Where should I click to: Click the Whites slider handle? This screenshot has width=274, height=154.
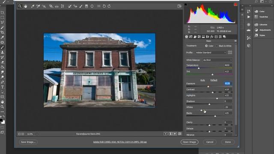201,110
